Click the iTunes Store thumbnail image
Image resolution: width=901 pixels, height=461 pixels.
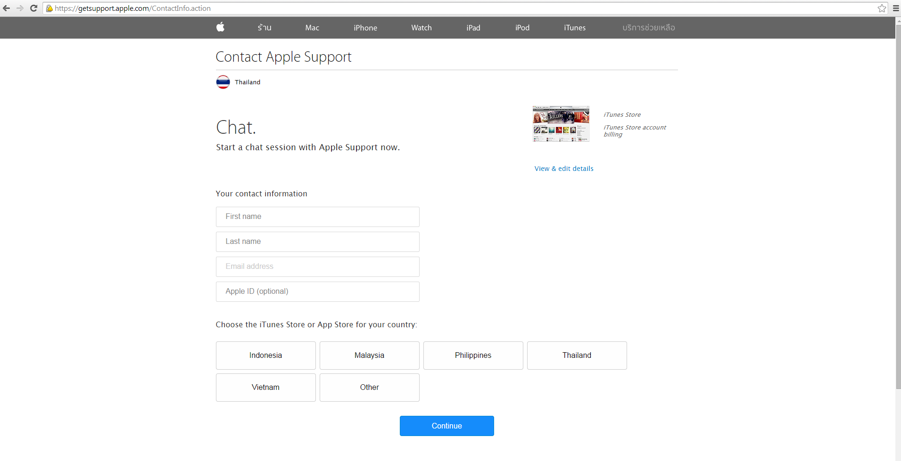[x=561, y=124]
